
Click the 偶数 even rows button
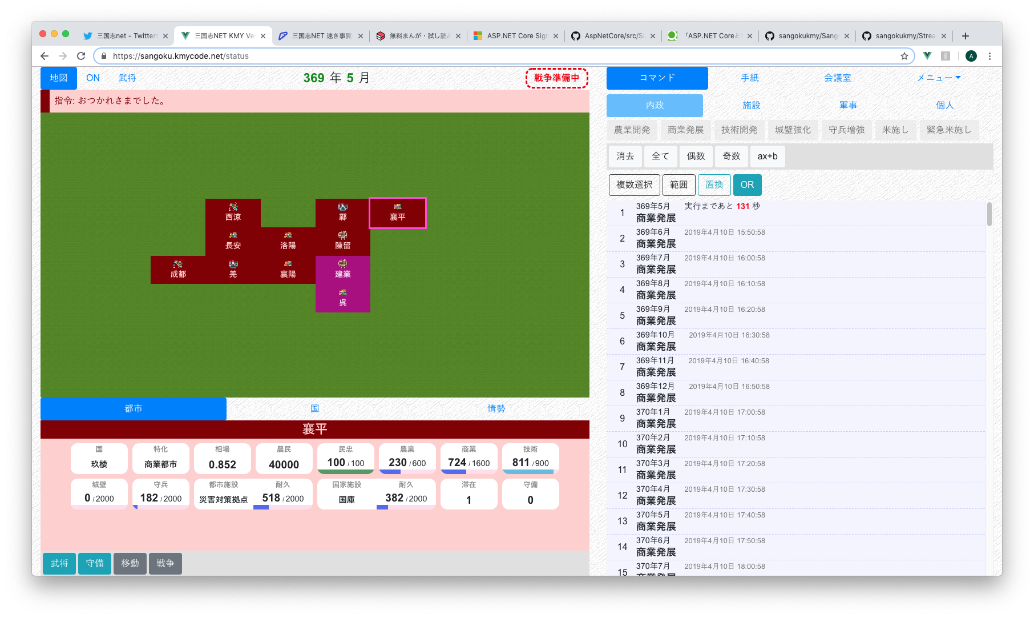click(696, 156)
